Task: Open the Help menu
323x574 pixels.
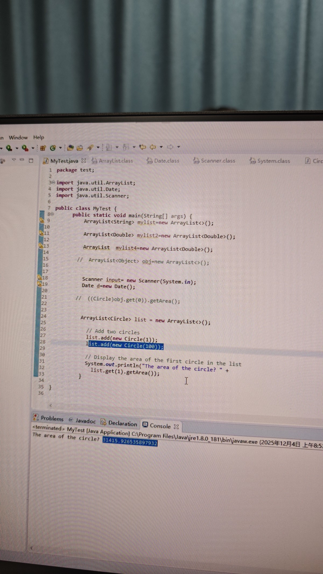Action: [x=39, y=138]
